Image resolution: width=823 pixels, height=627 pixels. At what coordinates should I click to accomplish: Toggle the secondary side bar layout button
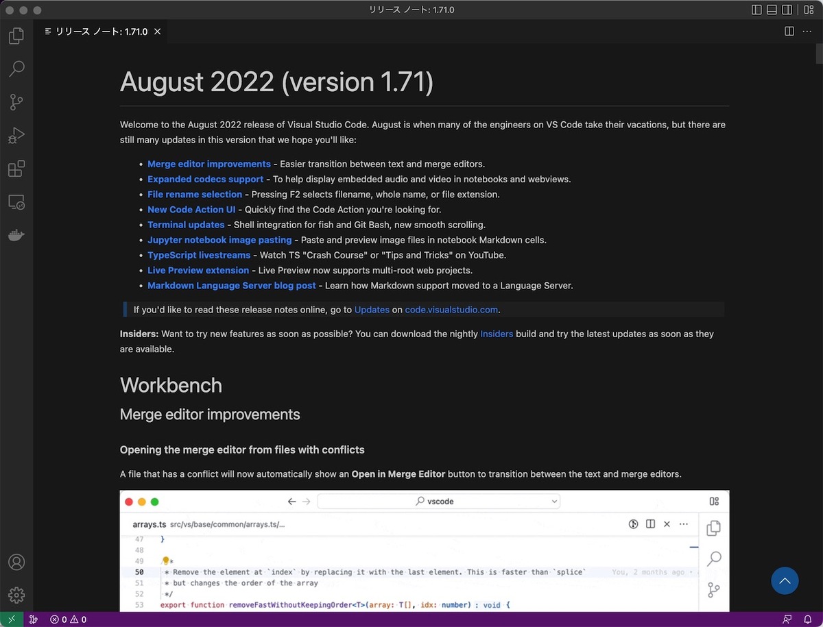[787, 10]
